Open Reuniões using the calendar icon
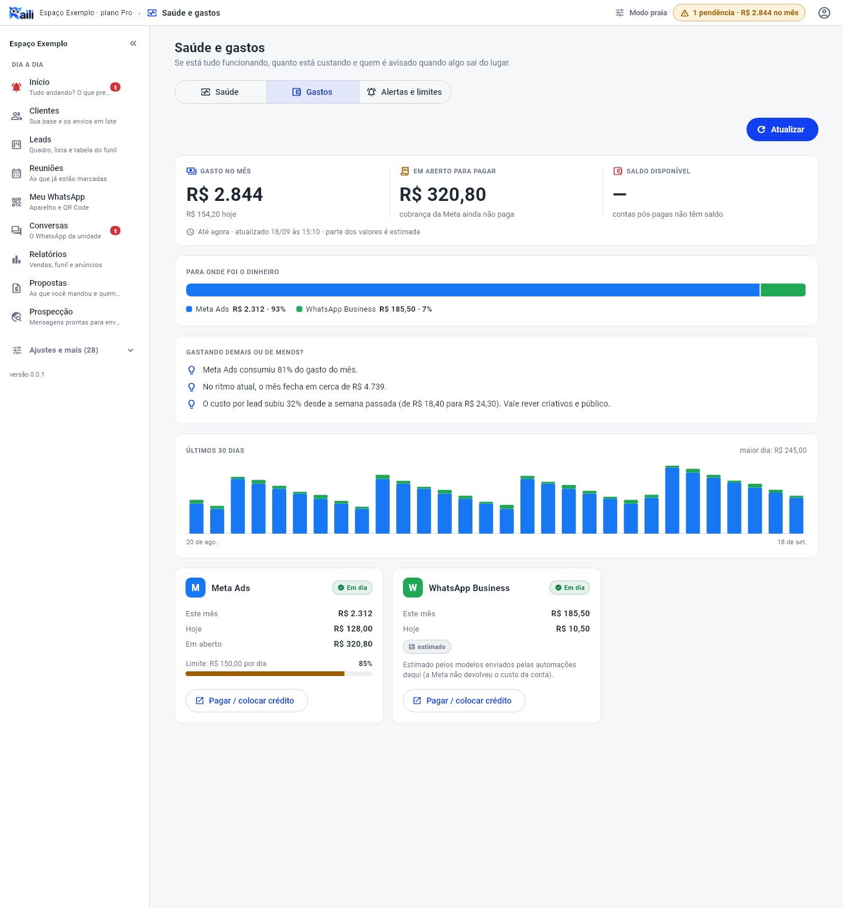This screenshot has width=843, height=908. (x=16, y=173)
